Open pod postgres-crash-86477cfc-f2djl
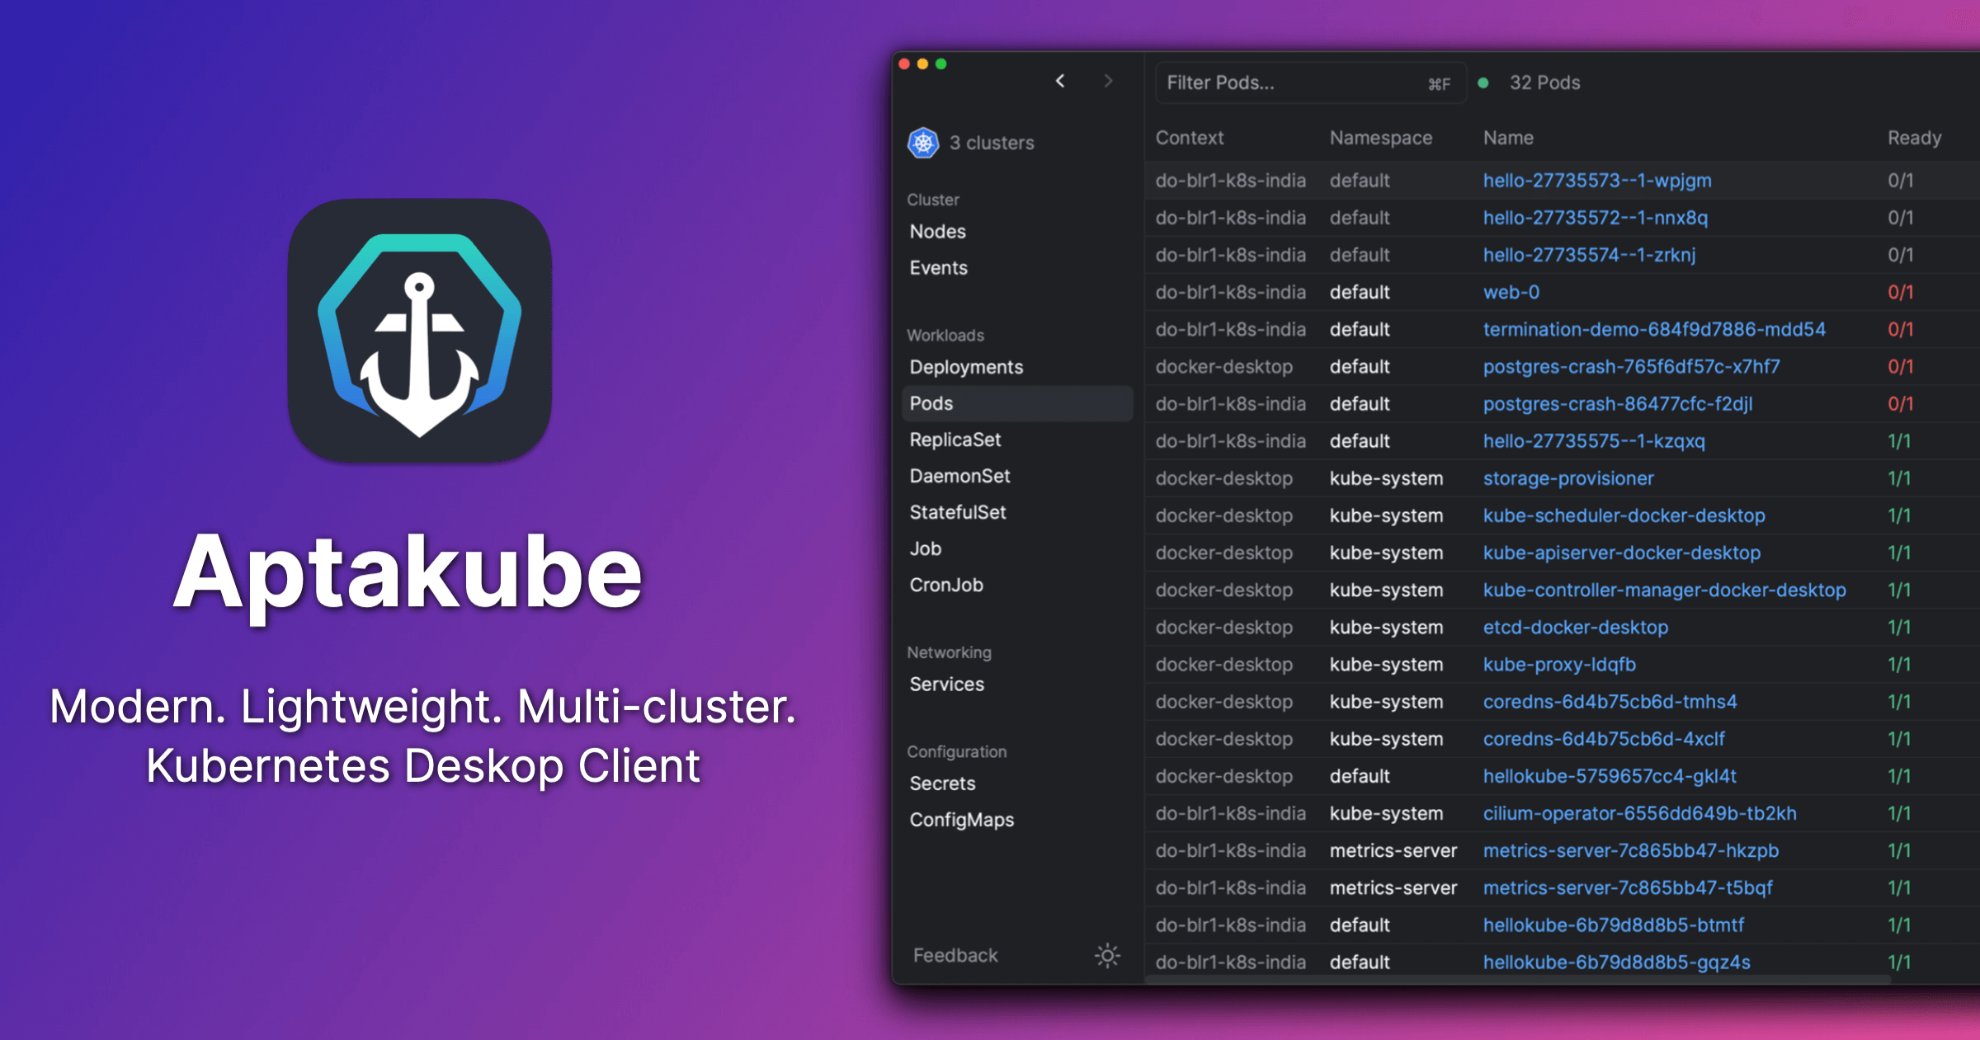 (1618, 404)
